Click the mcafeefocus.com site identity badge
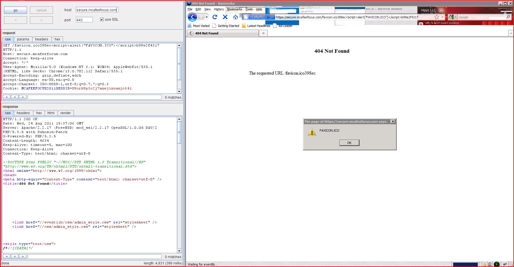The image size is (514, 267). pos(259,17)
